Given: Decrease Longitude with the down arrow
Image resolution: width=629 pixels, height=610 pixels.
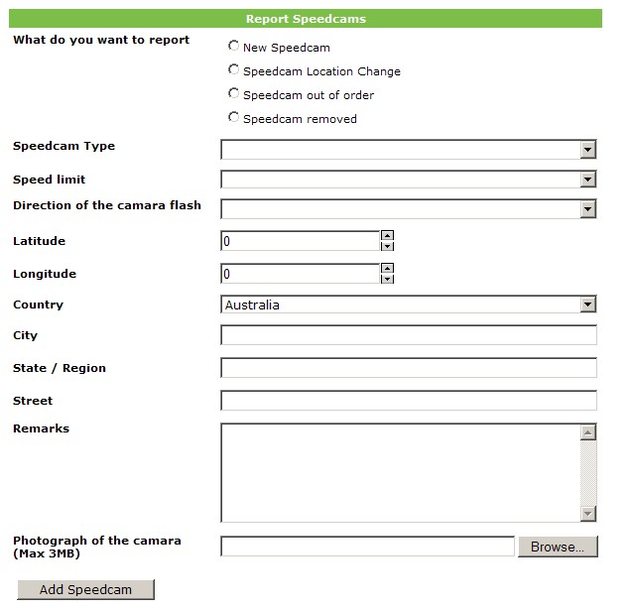Looking at the screenshot, I should coord(387,279).
